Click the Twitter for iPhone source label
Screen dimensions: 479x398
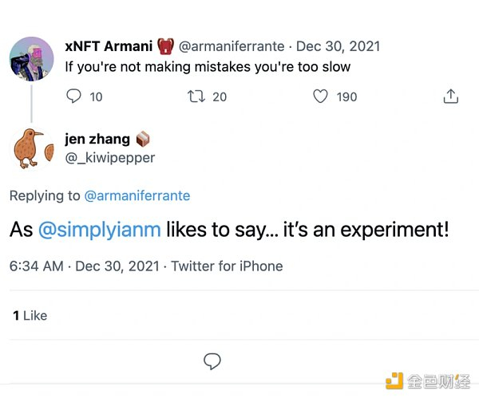227,266
